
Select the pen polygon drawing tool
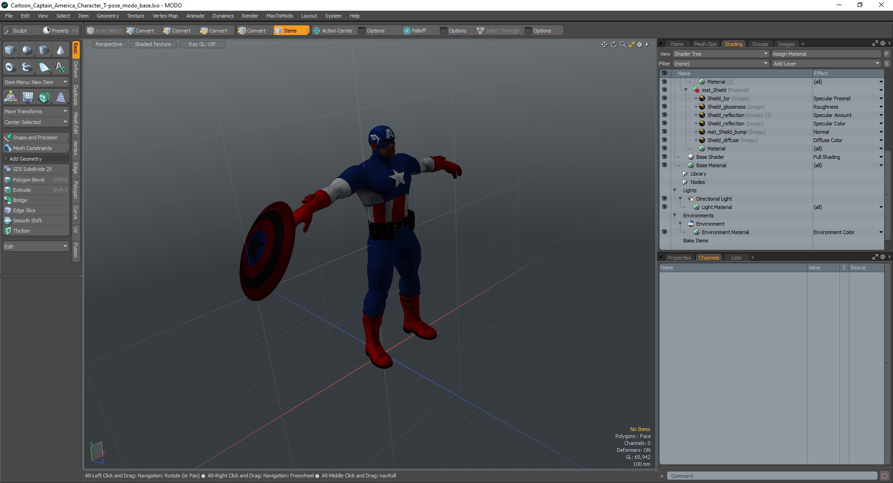[x=44, y=67]
